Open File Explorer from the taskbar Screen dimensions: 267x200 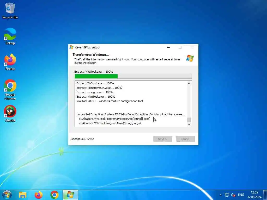pos(23,195)
